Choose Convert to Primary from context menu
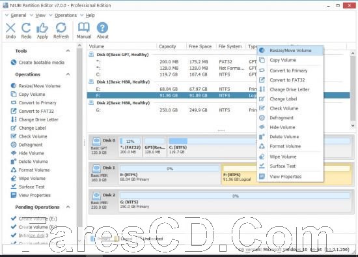Screen dimensions: 358x257 (x=290, y=70)
